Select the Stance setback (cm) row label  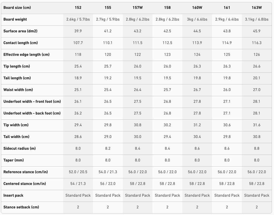click(x=21, y=207)
